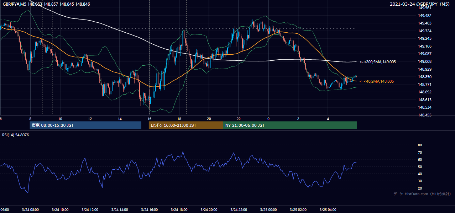Screen dimensions: 455x213
Task: Click the 3/24 14:00 time label
Action: pyautogui.click(x=120, y=210)
